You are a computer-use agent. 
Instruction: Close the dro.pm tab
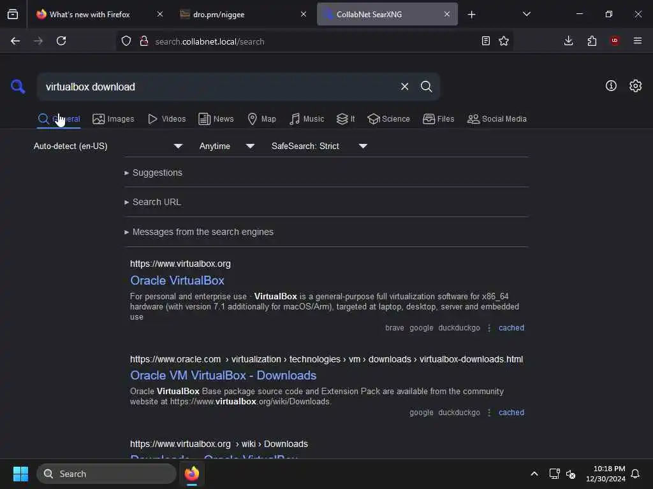304,14
